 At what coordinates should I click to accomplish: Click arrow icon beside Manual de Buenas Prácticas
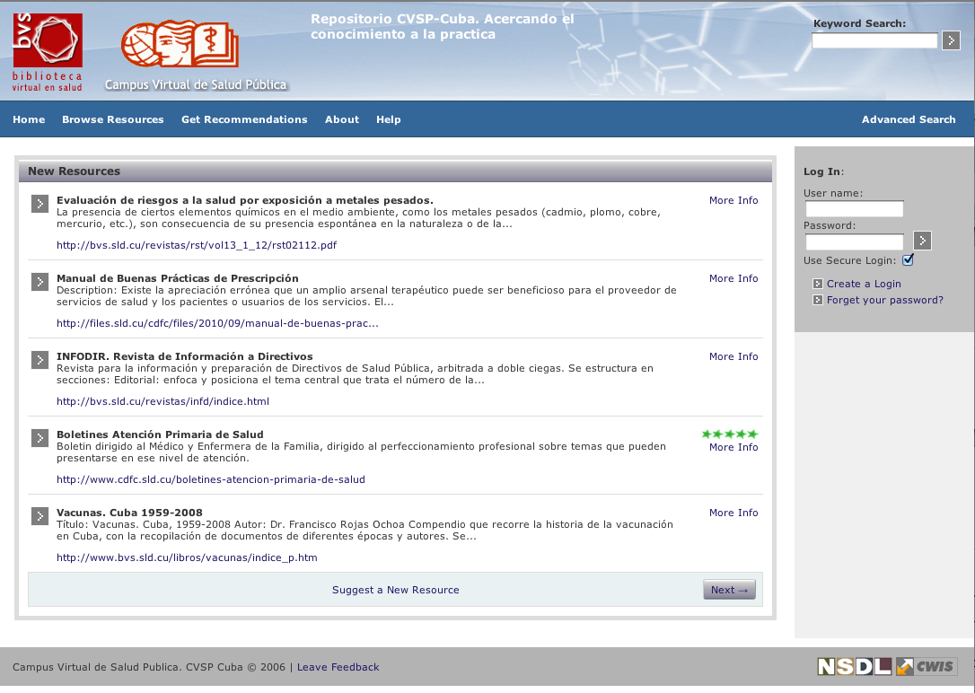coord(40,282)
